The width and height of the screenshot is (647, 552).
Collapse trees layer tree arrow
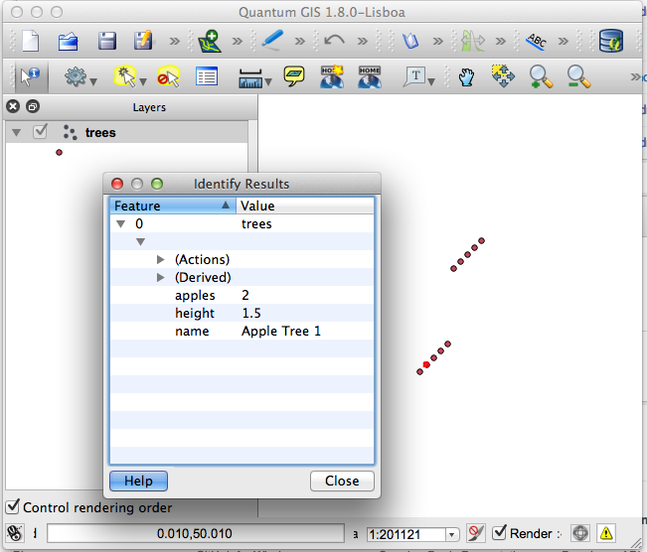[17, 133]
